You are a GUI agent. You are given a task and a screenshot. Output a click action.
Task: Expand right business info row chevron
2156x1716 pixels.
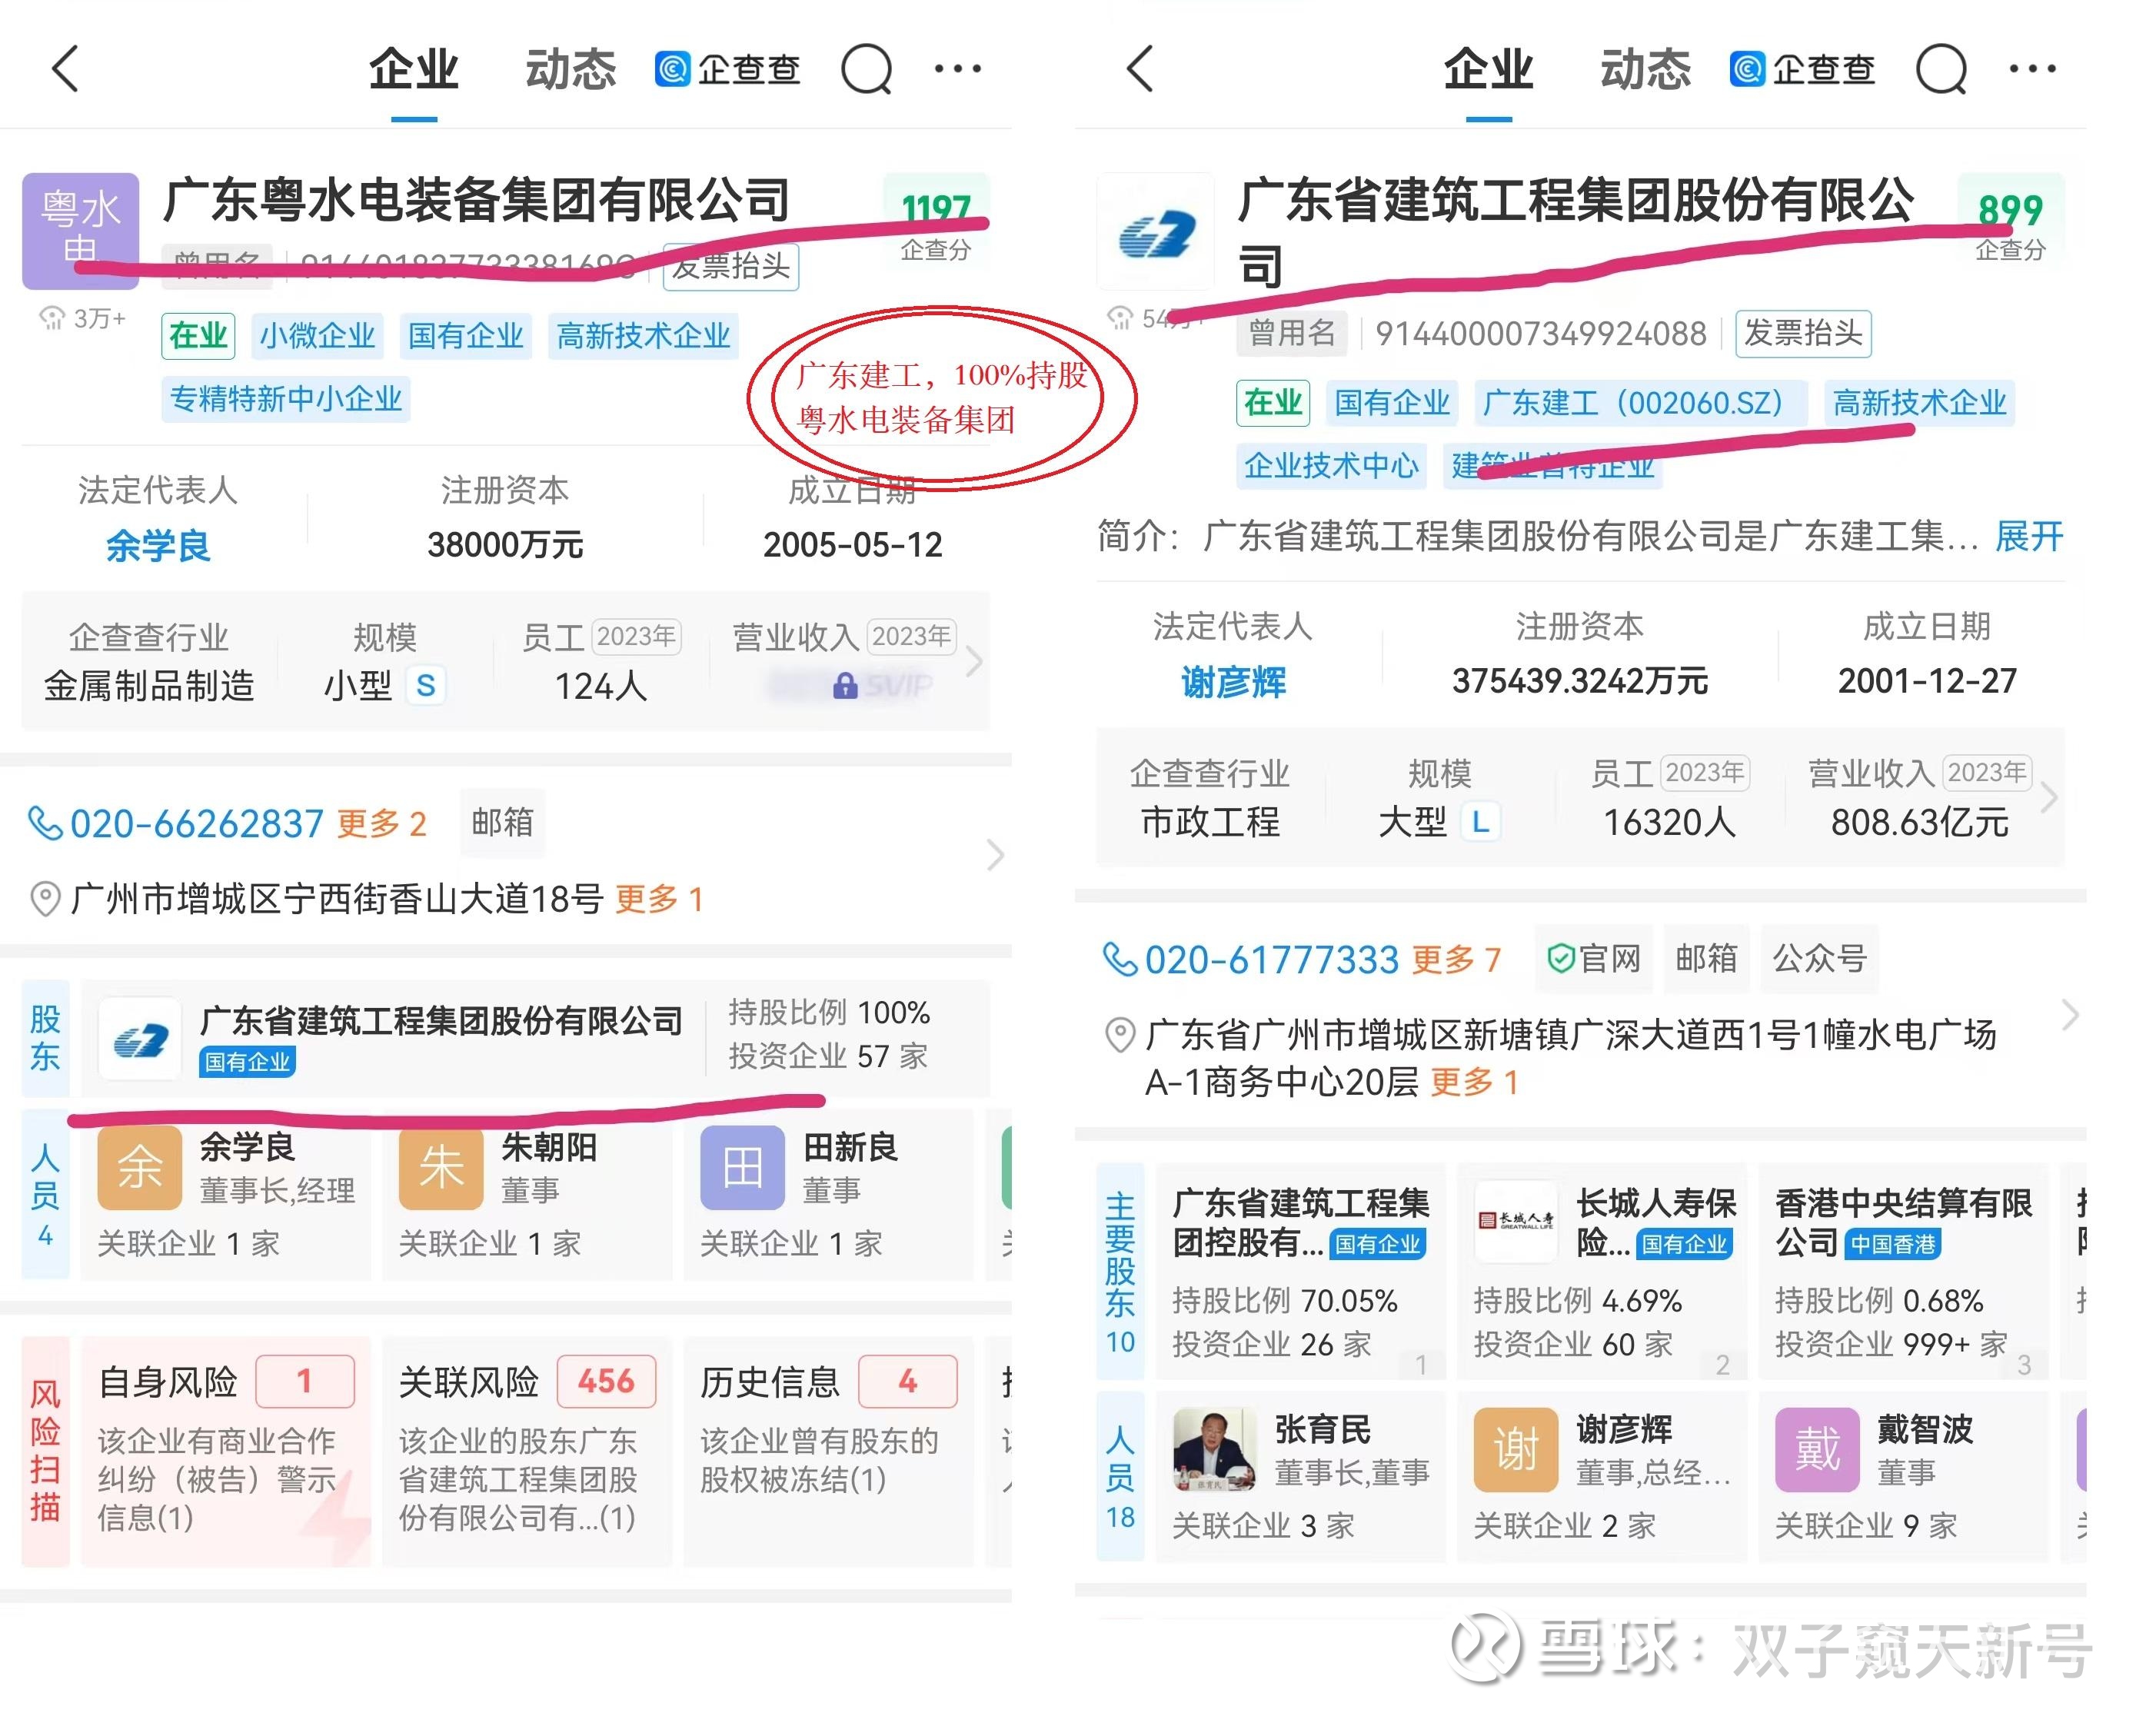point(2050,798)
